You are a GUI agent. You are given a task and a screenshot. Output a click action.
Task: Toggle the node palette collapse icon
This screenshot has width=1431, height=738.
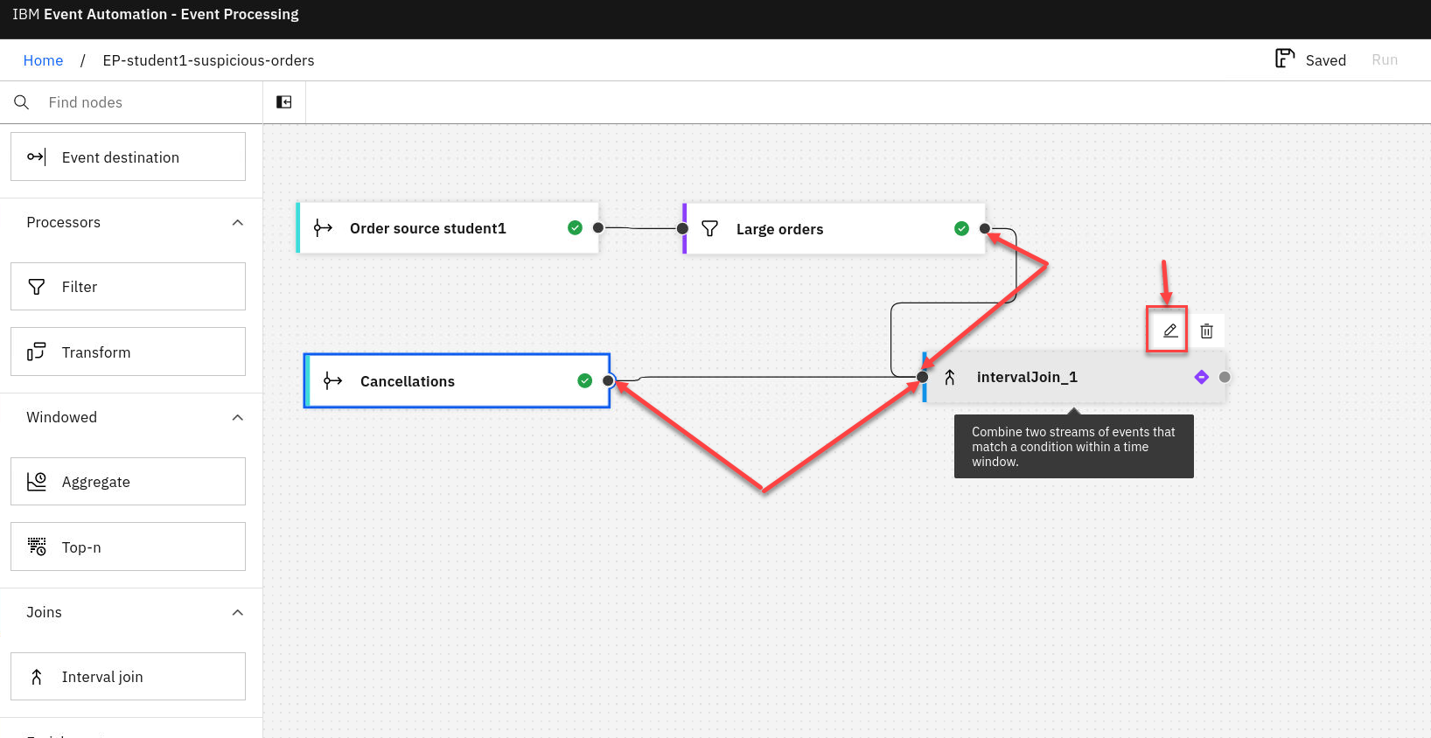pos(284,102)
